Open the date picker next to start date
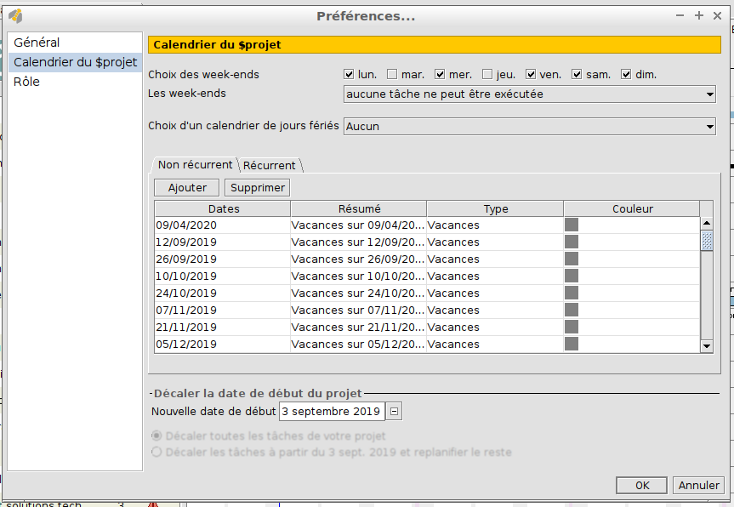734x507 pixels. pos(394,411)
